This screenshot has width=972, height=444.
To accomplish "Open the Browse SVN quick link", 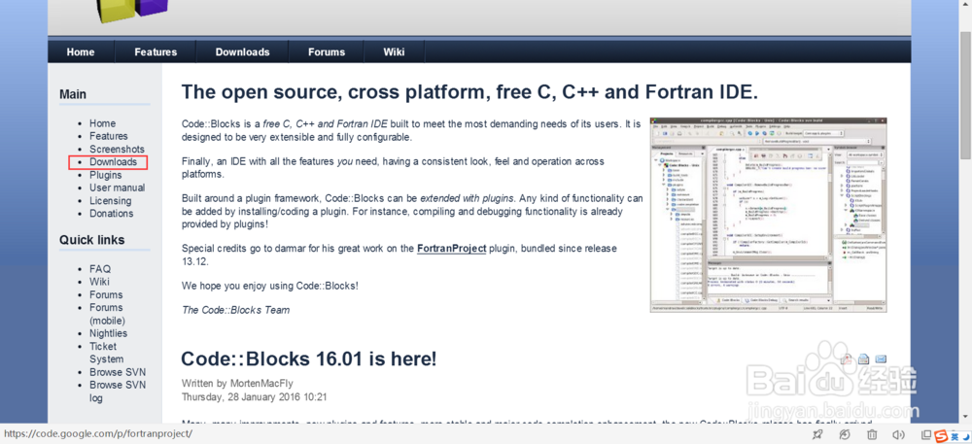I will tap(118, 372).
